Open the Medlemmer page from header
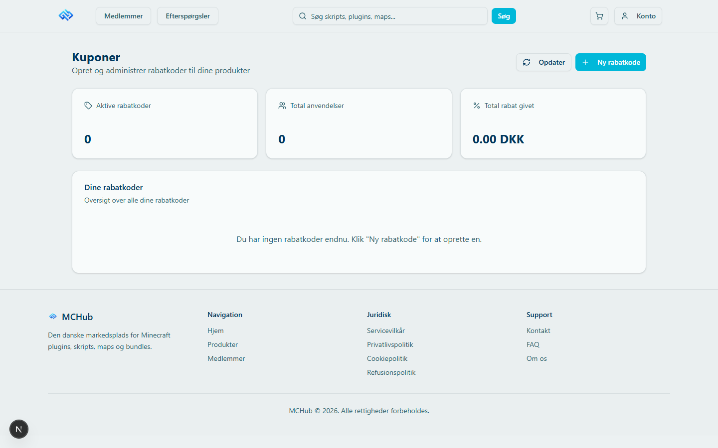This screenshot has width=718, height=448. [123, 16]
